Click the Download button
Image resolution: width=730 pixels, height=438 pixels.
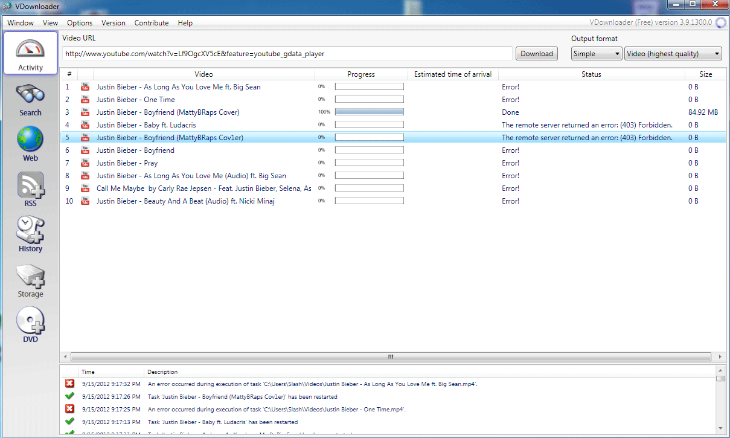point(536,53)
